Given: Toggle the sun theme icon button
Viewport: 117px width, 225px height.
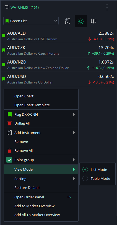Looking at the screenshot, I should [x=81, y=21].
